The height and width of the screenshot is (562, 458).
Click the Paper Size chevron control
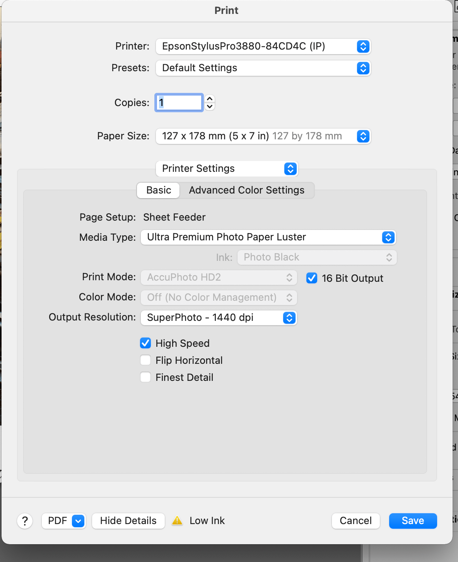coord(362,136)
